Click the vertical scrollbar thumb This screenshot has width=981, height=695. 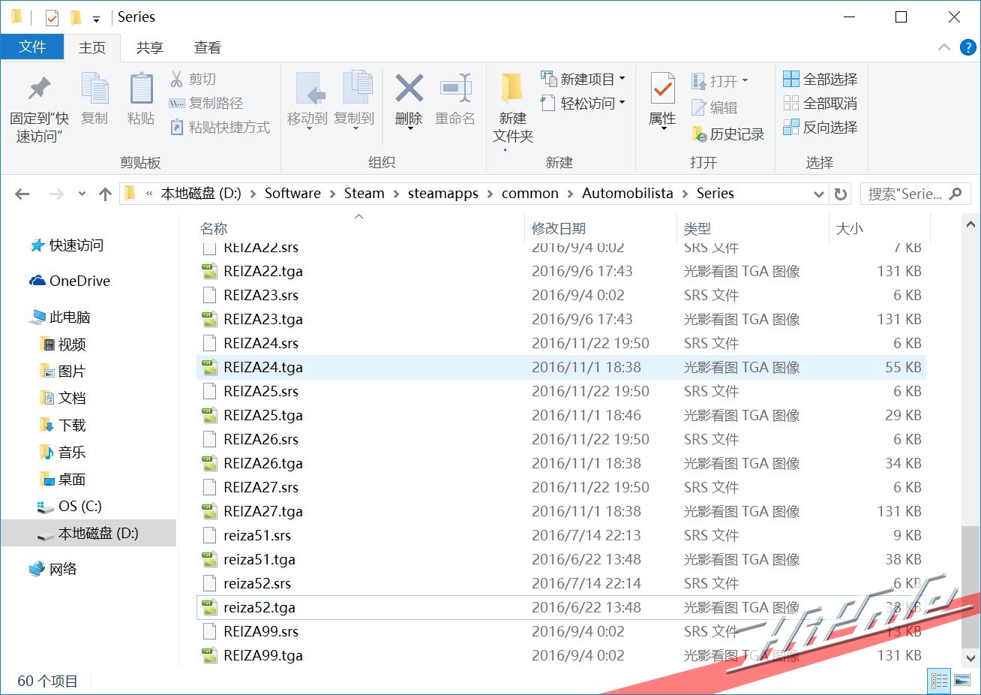[x=970, y=587]
